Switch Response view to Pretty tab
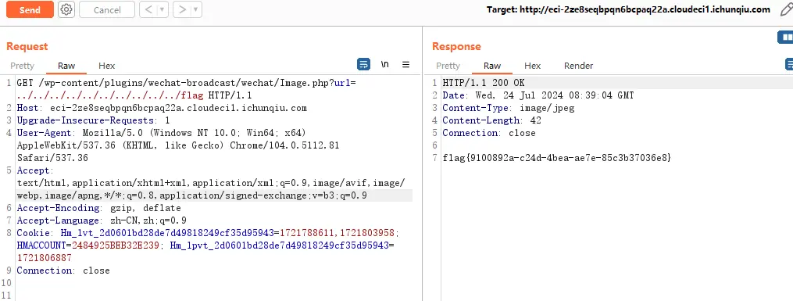 (x=448, y=66)
